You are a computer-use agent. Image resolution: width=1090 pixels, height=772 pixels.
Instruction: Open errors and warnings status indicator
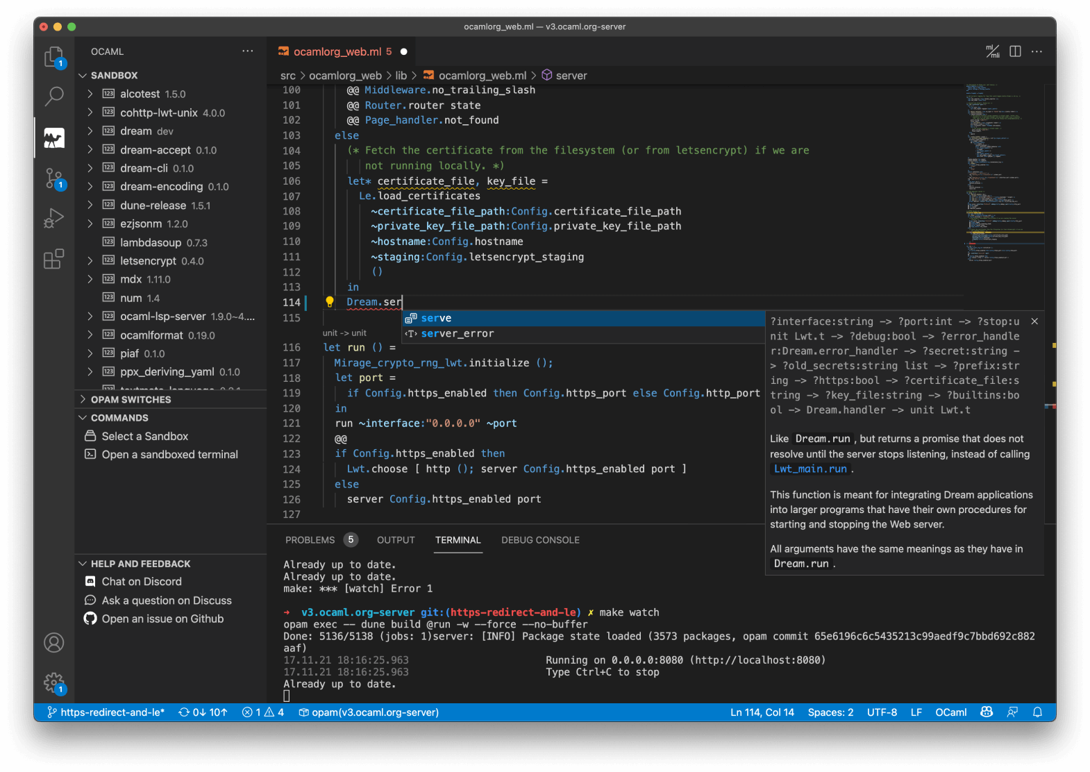(x=263, y=712)
